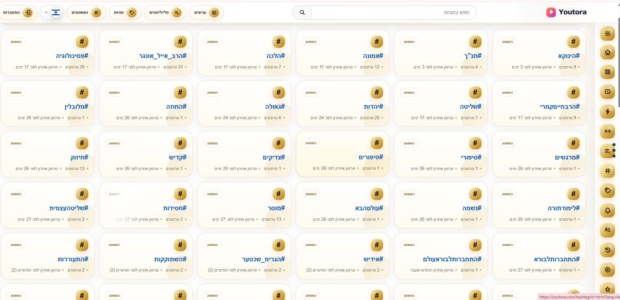Viewport: 620px width, 300px height.
Task: Open the #התחברותלבוראעולם hashtag link
Action: (452, 259)
